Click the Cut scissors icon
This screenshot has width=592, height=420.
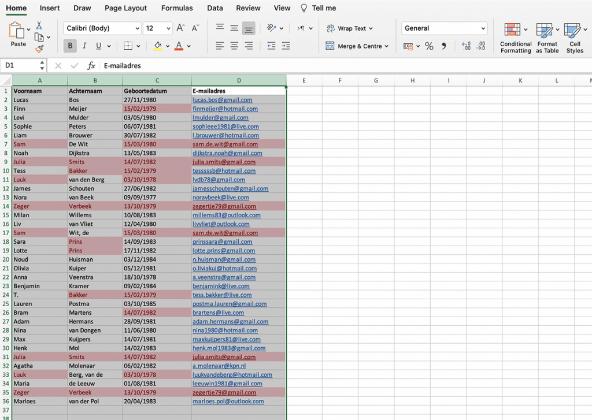click(39, 25)
